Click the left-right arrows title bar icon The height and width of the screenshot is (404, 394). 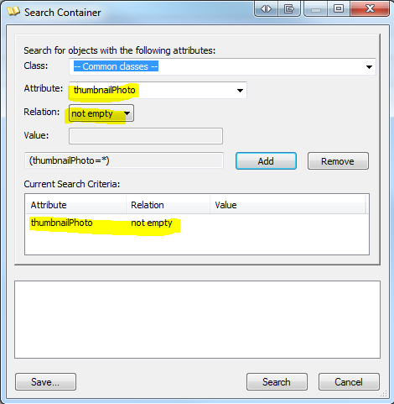pos(266,9)
